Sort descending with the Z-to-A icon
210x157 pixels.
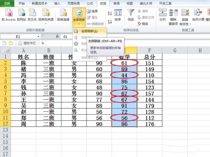tap(110, 21)
